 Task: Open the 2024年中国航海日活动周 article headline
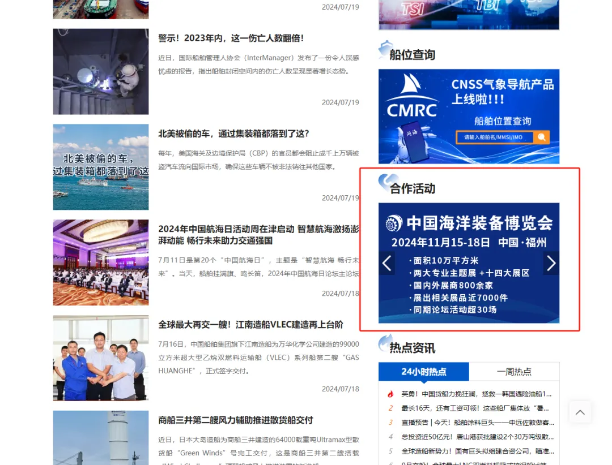(x=258, y=235)
